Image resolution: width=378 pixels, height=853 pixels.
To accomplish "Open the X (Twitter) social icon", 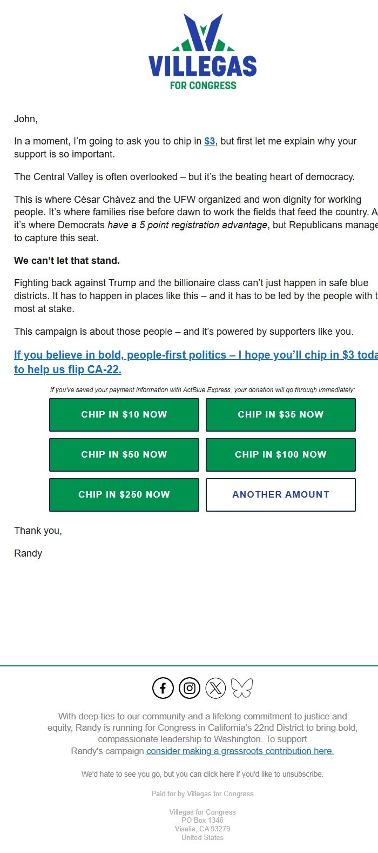I will point(215,688).
